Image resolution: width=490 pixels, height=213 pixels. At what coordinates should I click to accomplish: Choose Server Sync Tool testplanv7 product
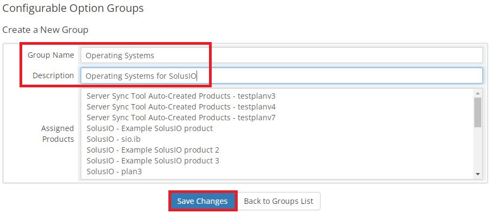click(x=181, y=118)
